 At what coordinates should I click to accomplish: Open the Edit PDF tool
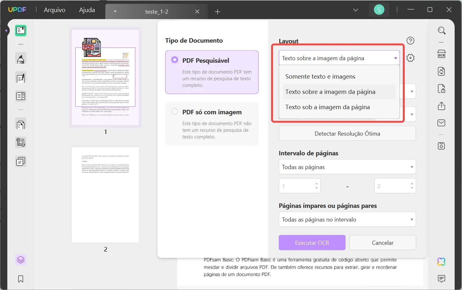pyautogui.click(x=21, y=78)
